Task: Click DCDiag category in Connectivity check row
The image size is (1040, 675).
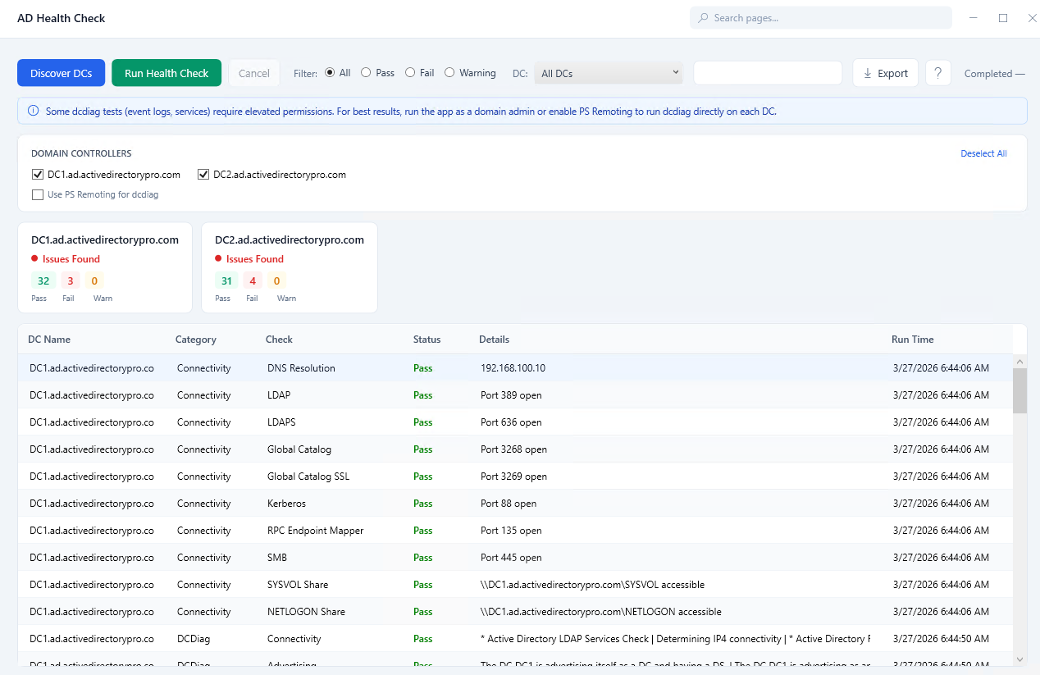Action: click(192, 638)
